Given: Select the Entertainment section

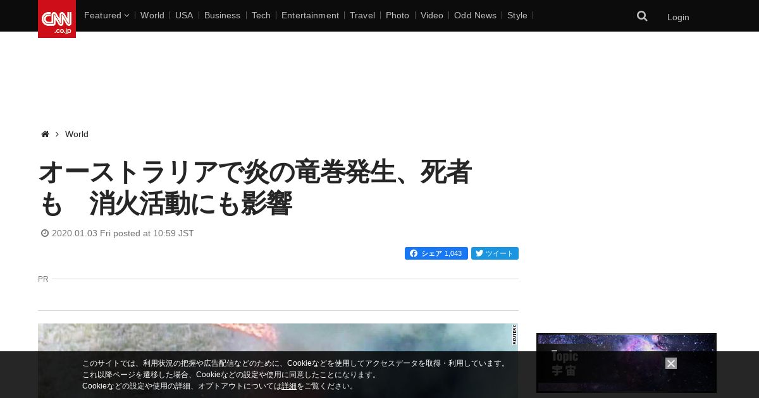Looking at the screenshot, I should click(310, 15).
